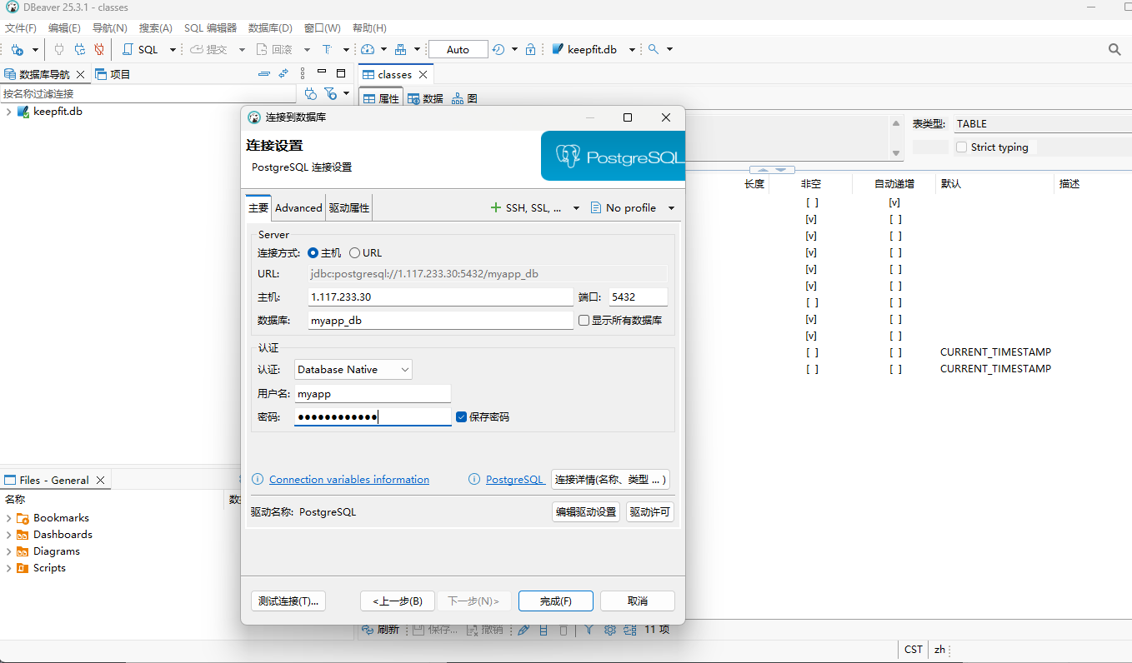
Task: Expand the Scripts folder
Action: pyautogui.click(x=8, y=568)
